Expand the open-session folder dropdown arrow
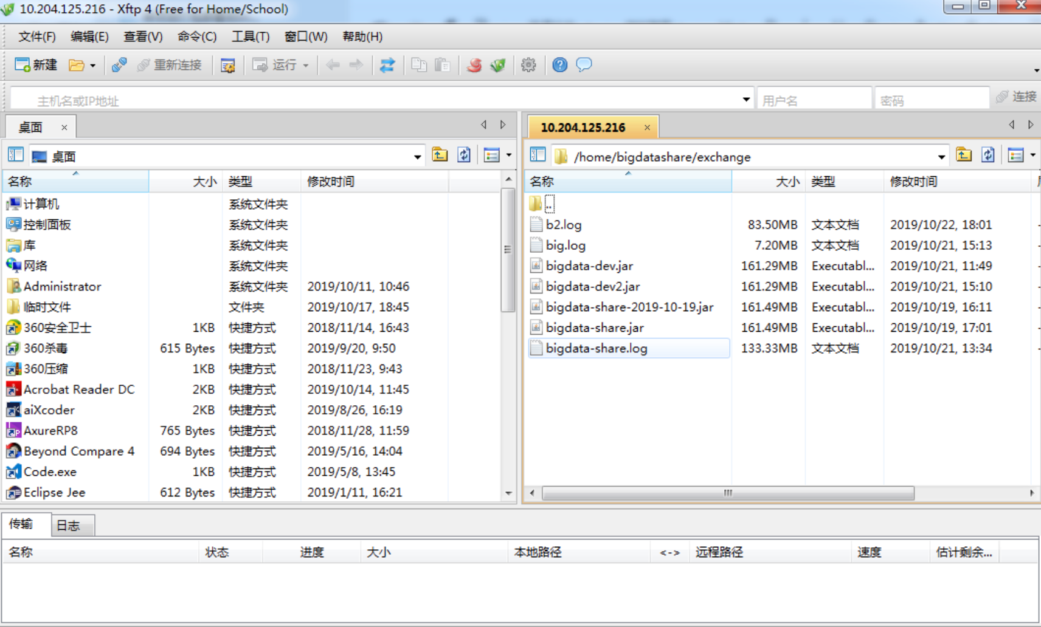Screen dimensions: 1041x627 pyautogui.click(x=93, y=66)
